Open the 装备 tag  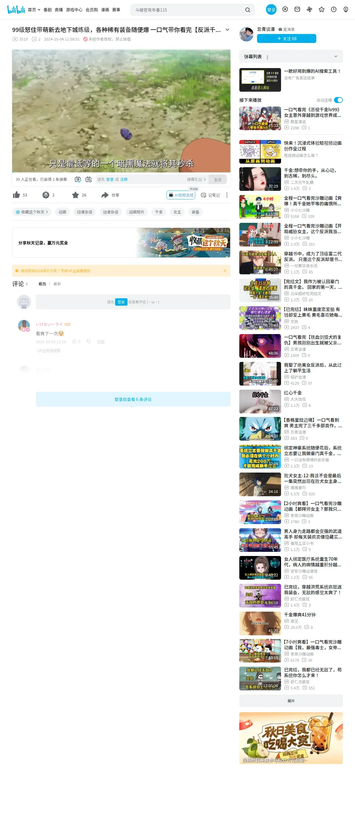pyautogui.click(x=195, y=212)
